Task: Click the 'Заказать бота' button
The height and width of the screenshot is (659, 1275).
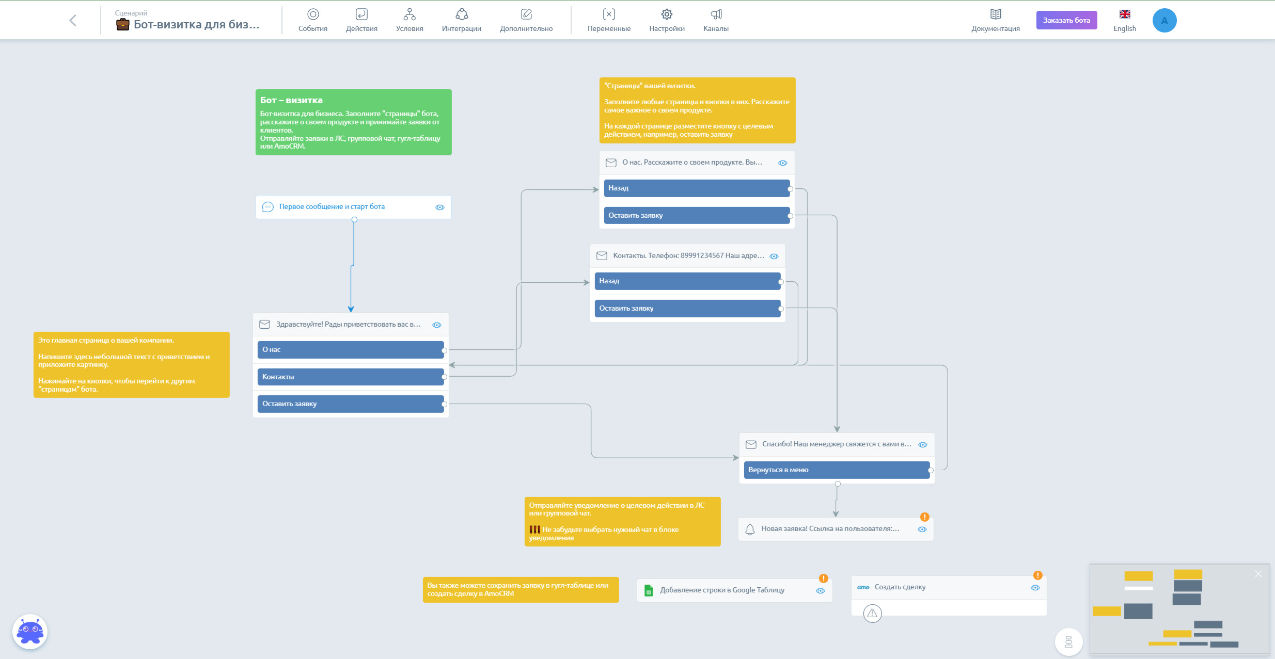Action: coord(1066,20)
